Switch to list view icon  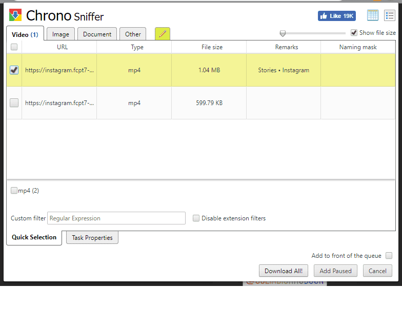(x=390, y=15)
